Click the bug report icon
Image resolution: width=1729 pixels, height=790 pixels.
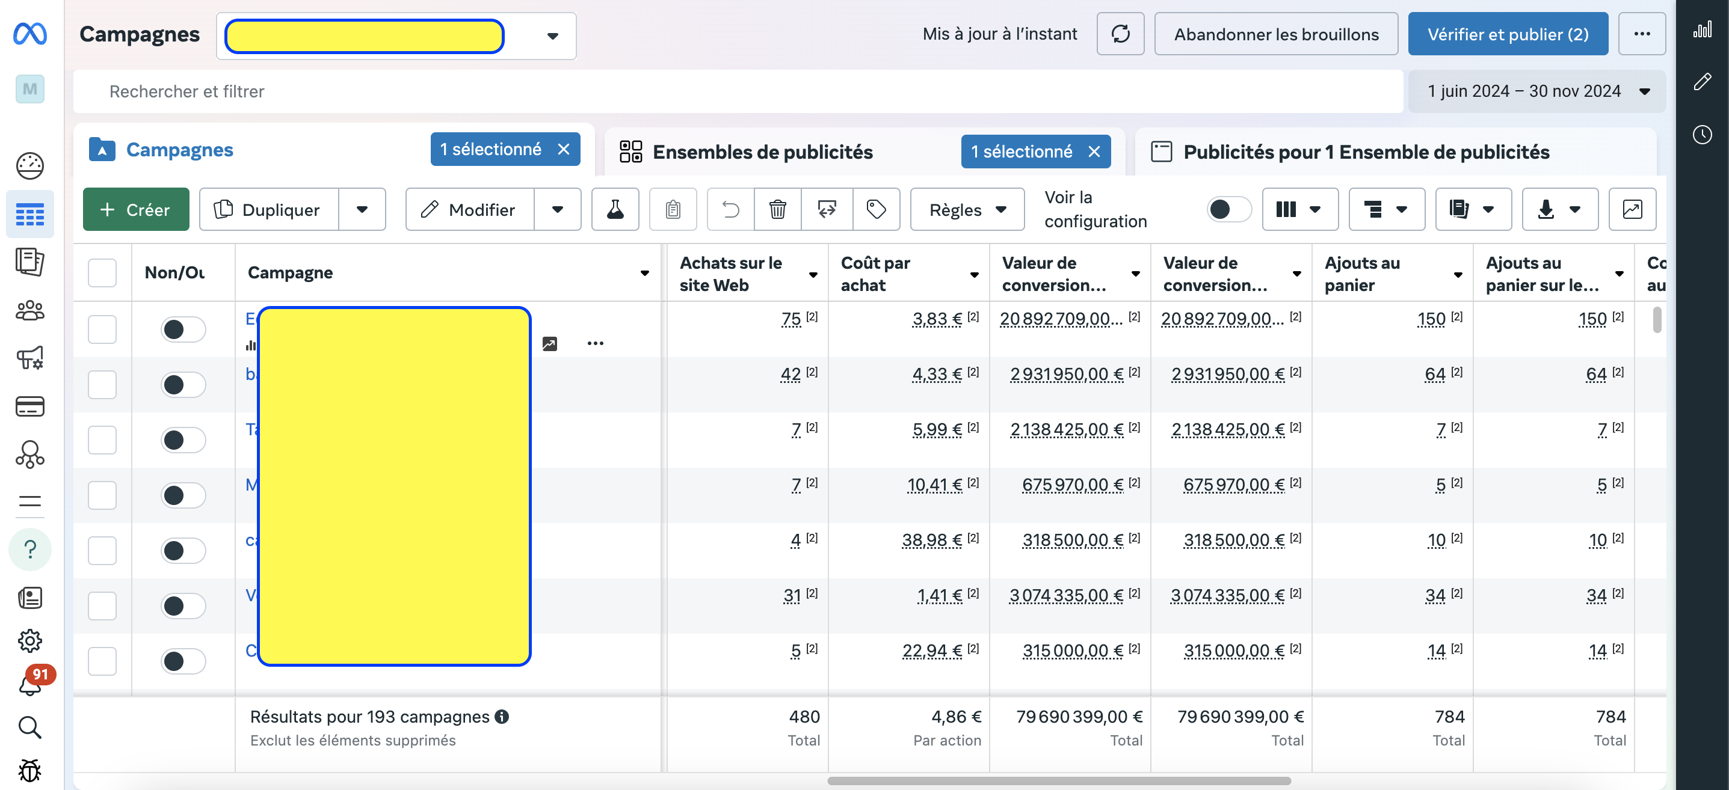click(x=30, y=770)
